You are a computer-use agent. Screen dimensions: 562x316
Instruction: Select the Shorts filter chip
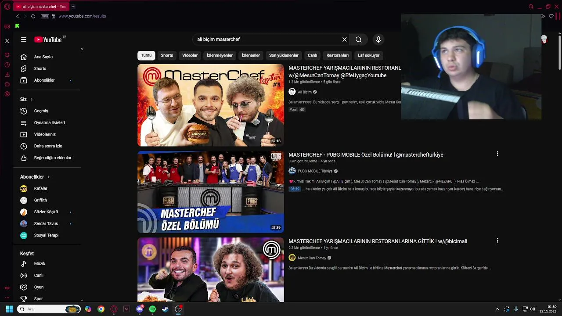167,55
